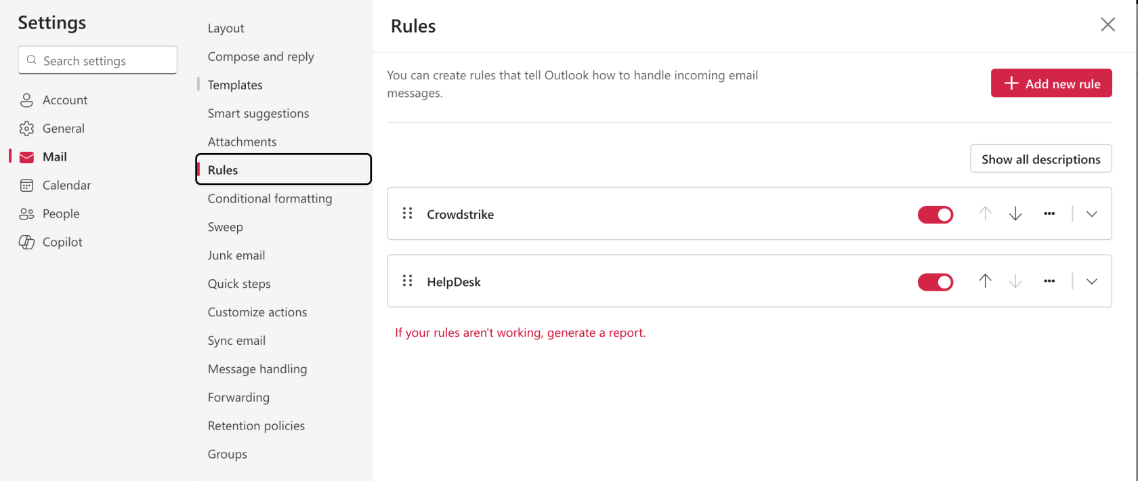
Task: Select the Mail category label
Action: coord(55,157)
